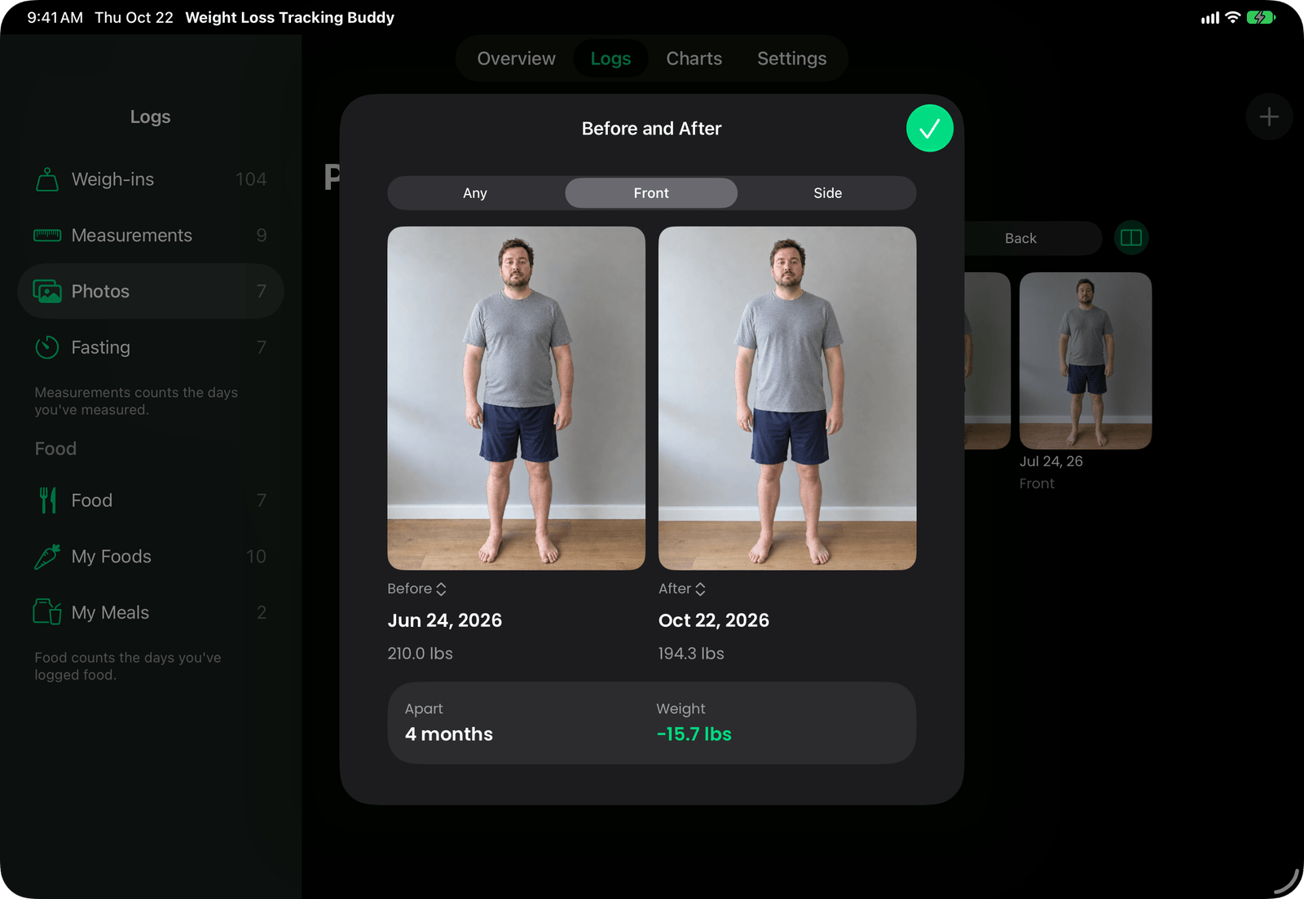Select the My Meals bag icon
Viewport: 1304px width, 899px height.
(47, 612)
